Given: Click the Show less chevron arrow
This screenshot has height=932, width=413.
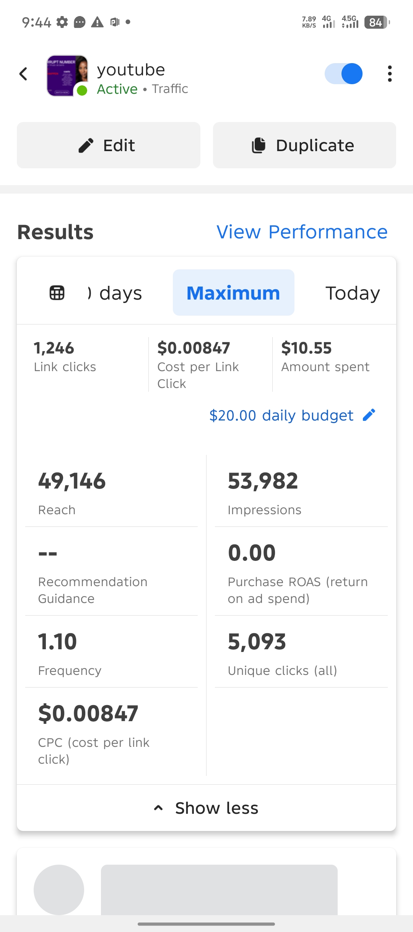Looking at the screenshot, I should (158, 808).
